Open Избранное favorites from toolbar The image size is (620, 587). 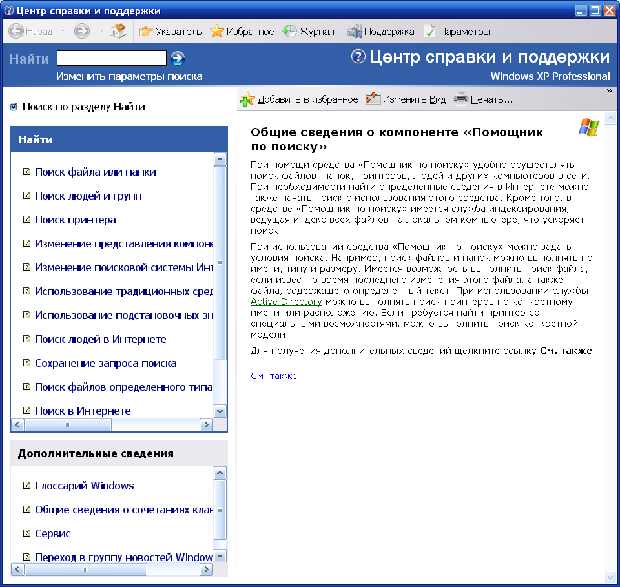242,31
